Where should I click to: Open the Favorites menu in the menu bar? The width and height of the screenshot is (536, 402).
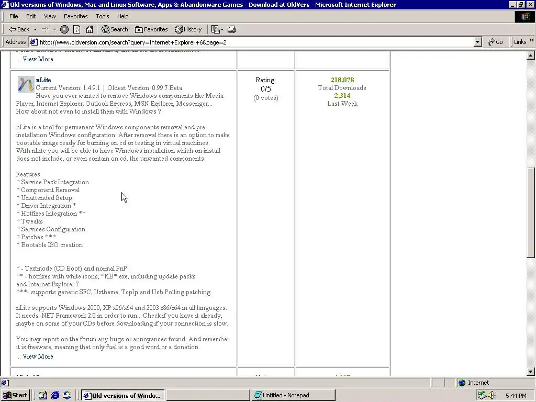point(75,16)
